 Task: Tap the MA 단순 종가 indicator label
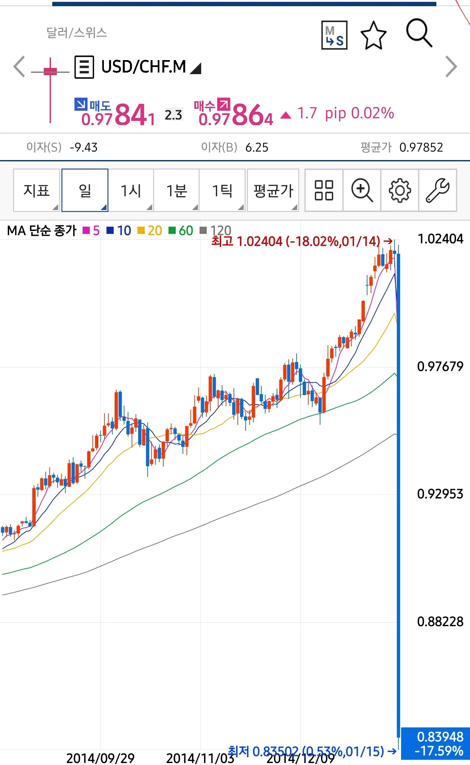click(42, 231)
